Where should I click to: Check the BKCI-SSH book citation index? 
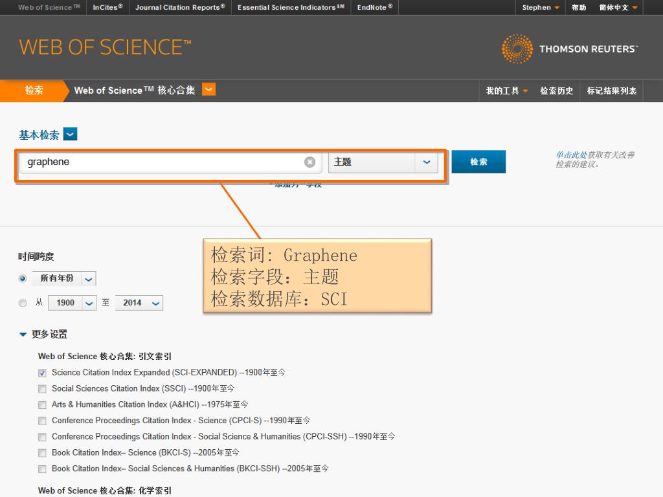(42, 469)
